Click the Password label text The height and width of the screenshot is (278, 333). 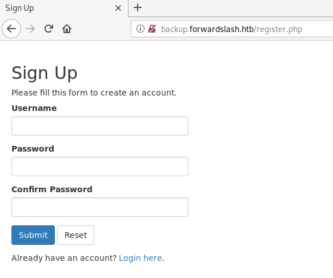[x=33, y=149]
